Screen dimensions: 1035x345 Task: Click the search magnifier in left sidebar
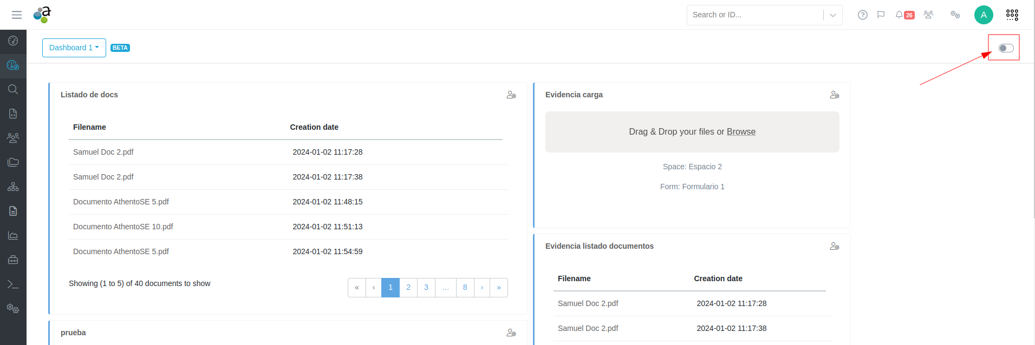[x=13, y=89]
